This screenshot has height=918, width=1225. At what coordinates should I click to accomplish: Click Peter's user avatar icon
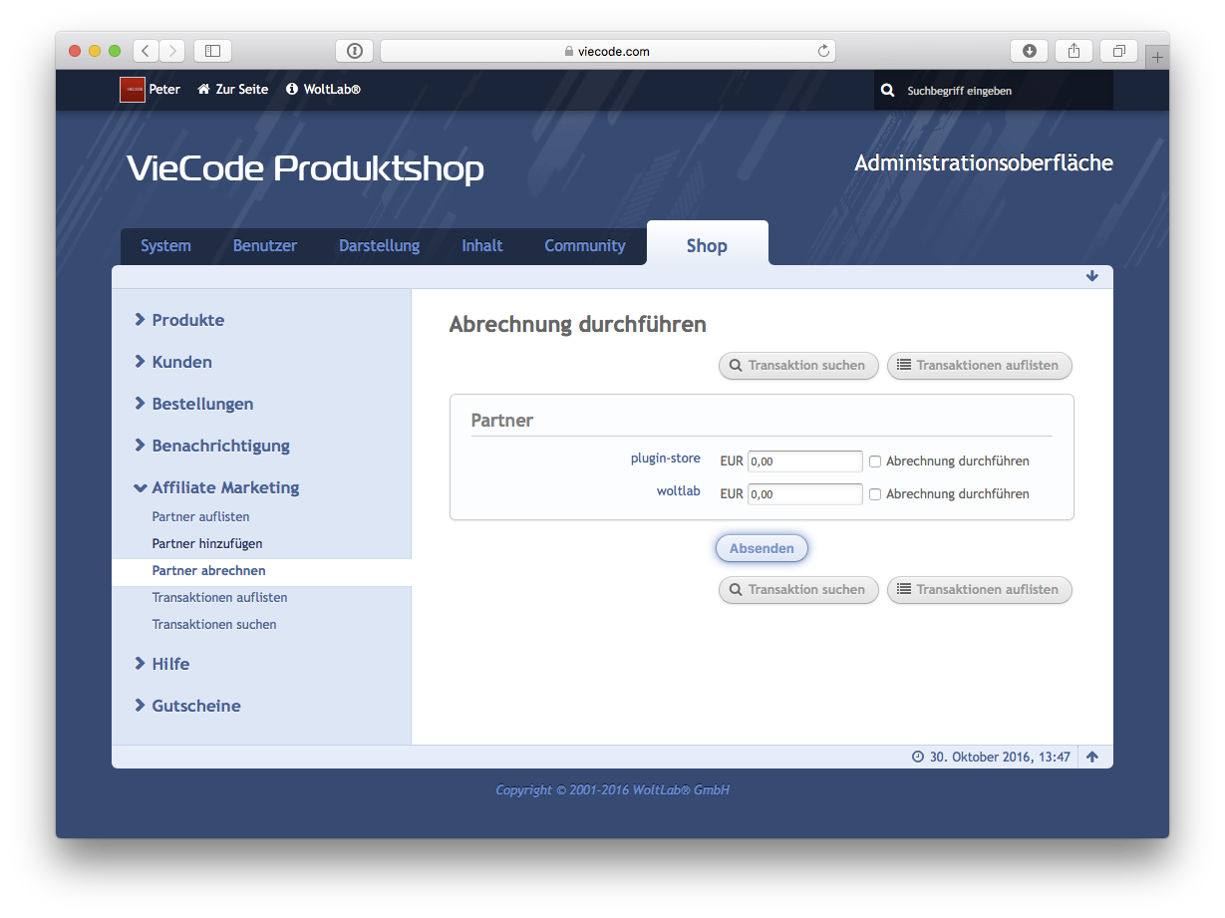133,90
